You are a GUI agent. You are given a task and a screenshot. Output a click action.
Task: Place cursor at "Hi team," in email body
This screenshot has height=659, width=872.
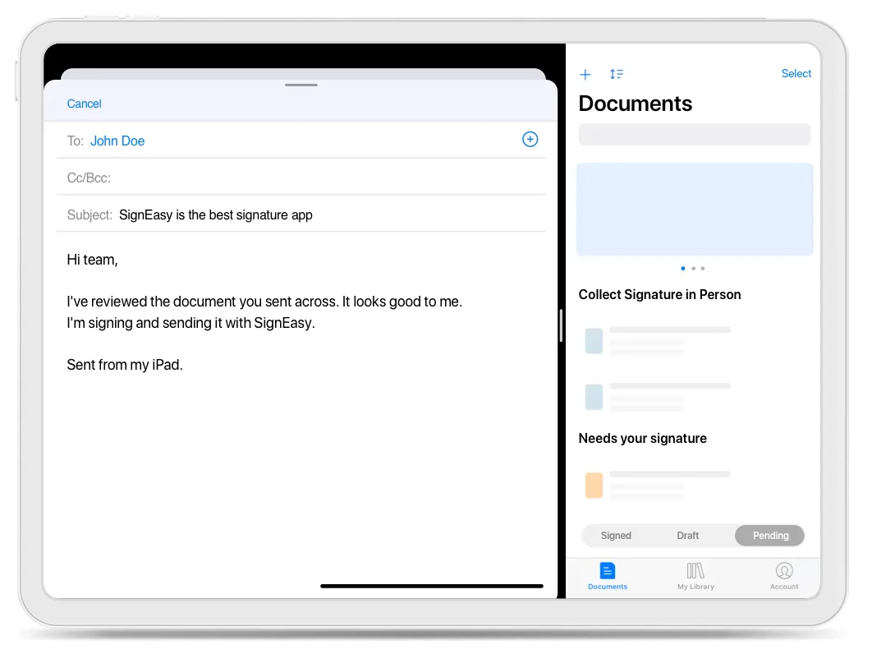92,260
